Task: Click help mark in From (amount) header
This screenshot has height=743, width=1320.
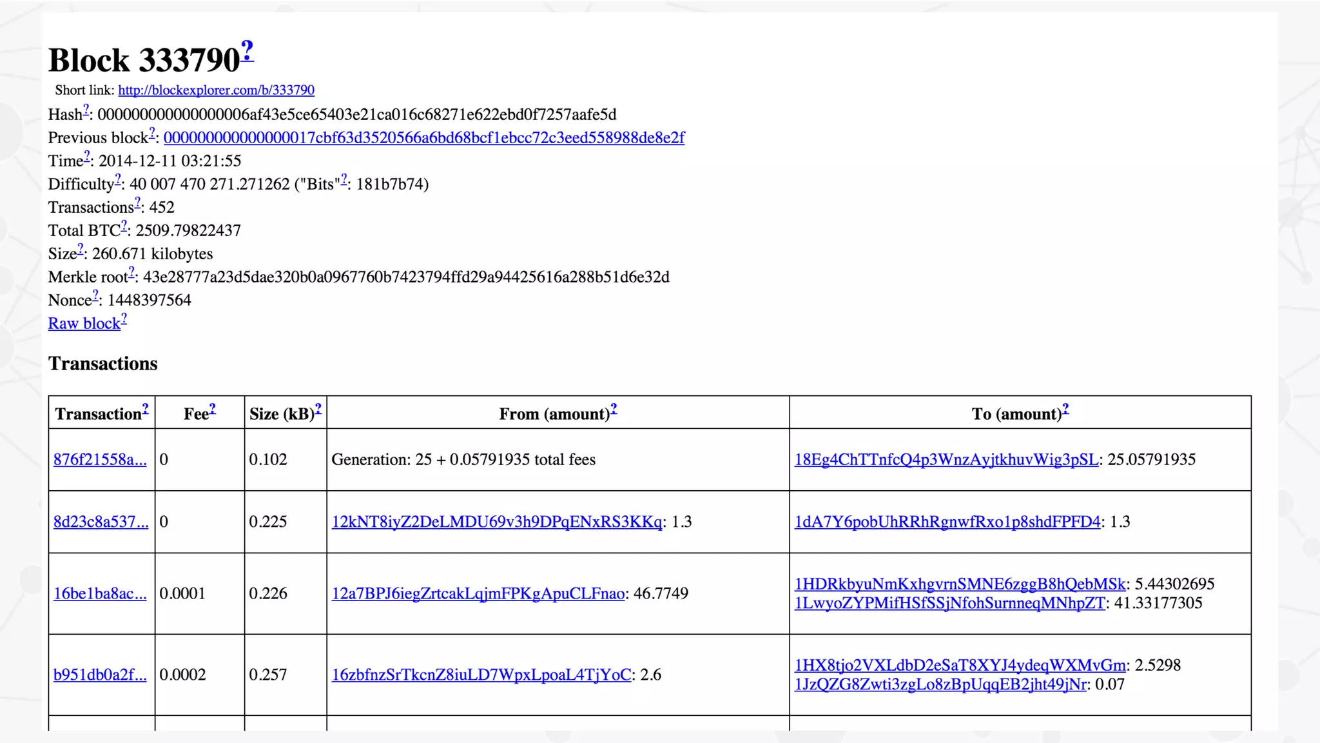Action: pos(614,409)
